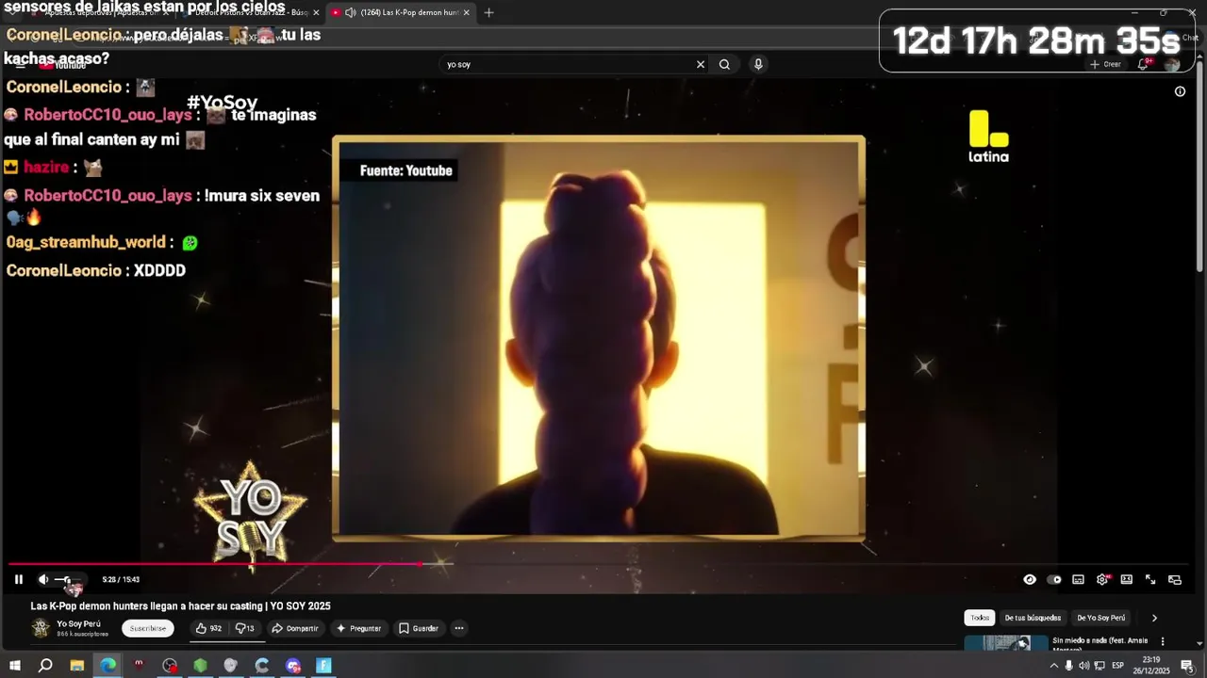The height and width of the screenshot is (678, 1207).
Task: Open options for the Sin miedo a nada video
Action: 1163,641
